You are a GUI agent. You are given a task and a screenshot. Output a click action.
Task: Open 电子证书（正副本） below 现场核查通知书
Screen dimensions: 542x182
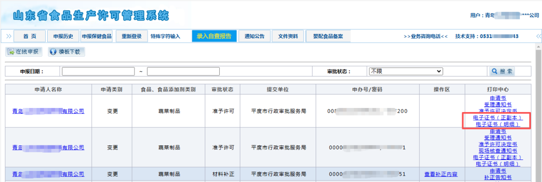[498, 157]
